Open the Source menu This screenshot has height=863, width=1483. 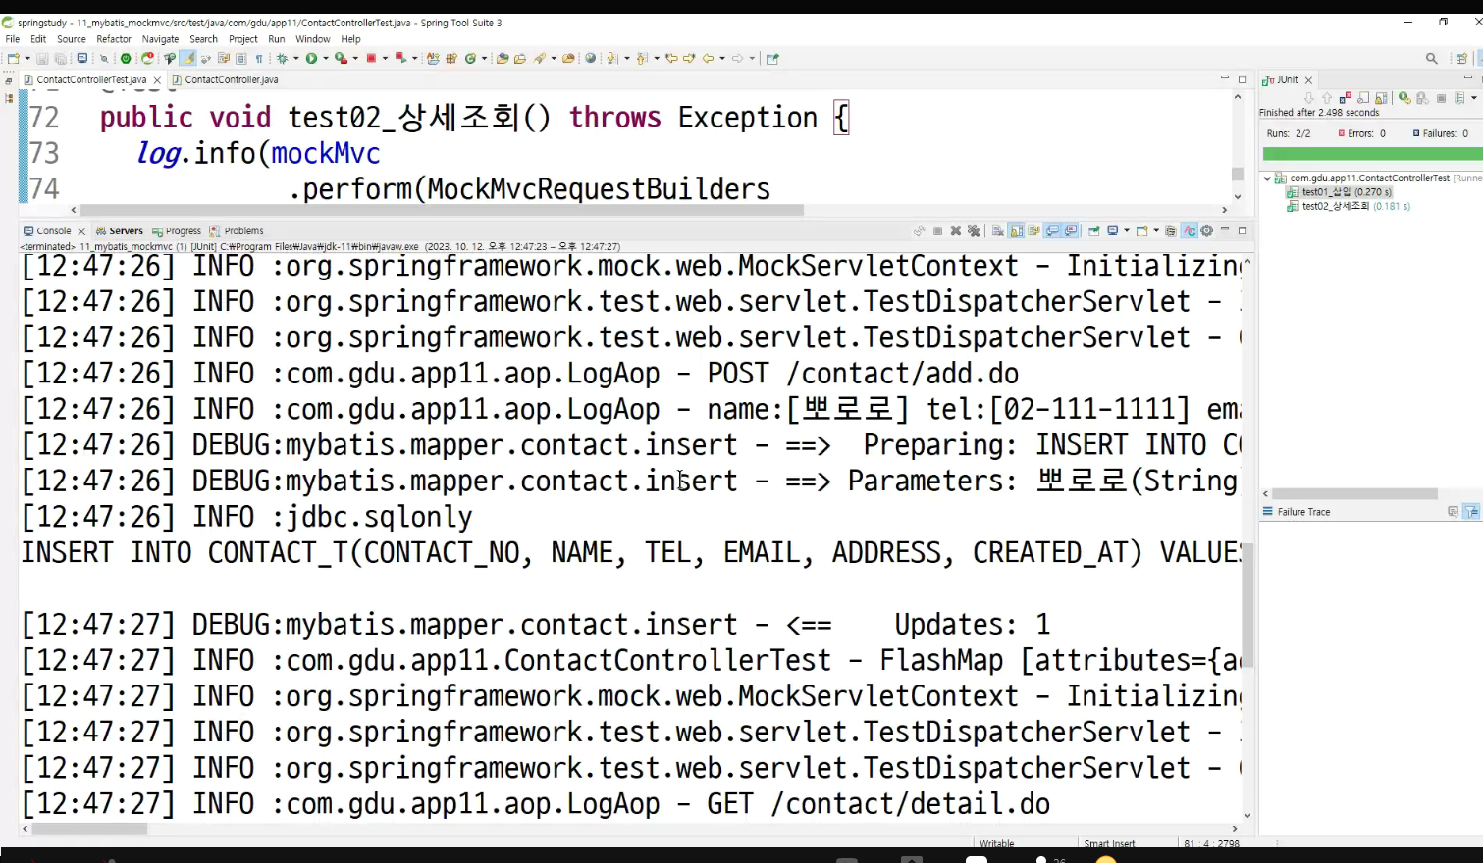click(72, 39)
